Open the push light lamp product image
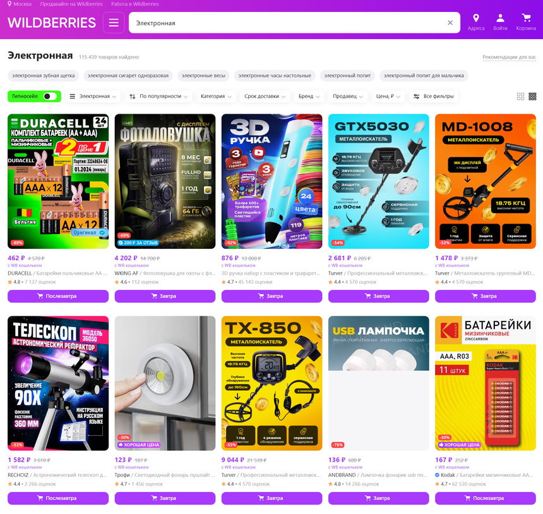543x514 pixels. point(165,383)
